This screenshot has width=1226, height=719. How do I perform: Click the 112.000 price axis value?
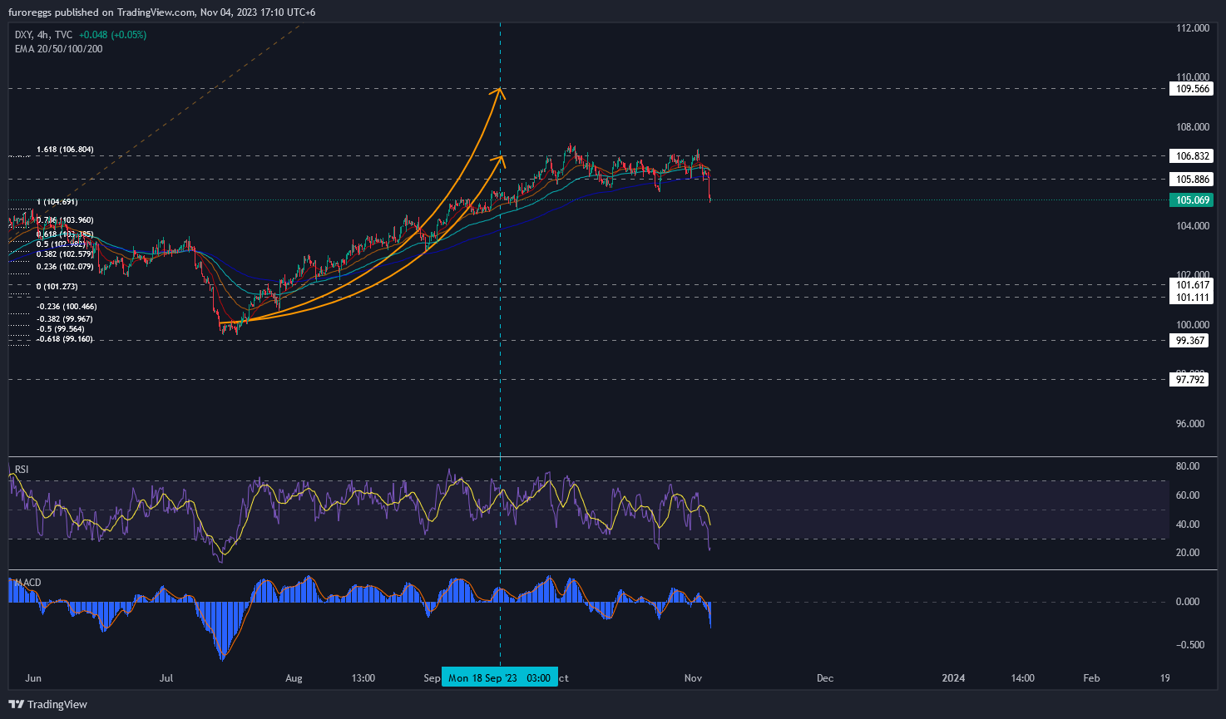1193,28
